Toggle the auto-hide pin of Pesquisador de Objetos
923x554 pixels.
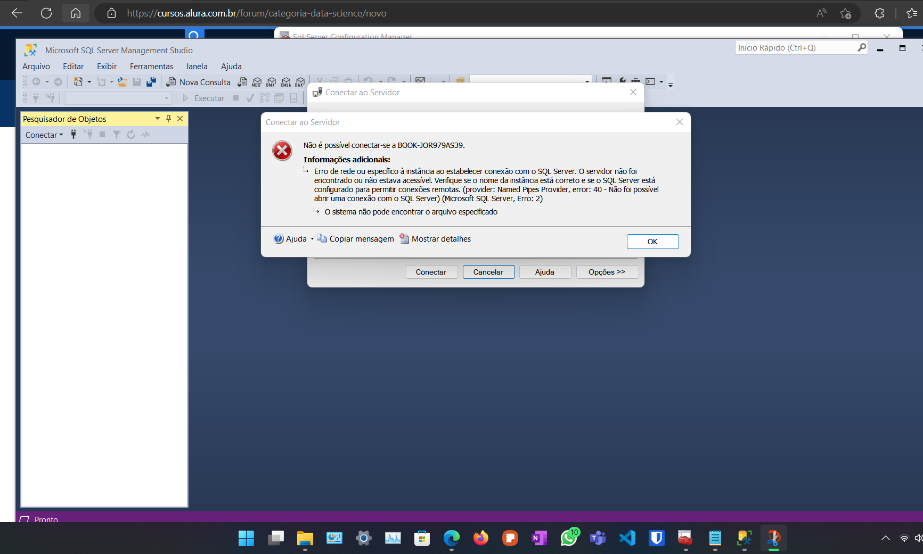pos(169,119)
